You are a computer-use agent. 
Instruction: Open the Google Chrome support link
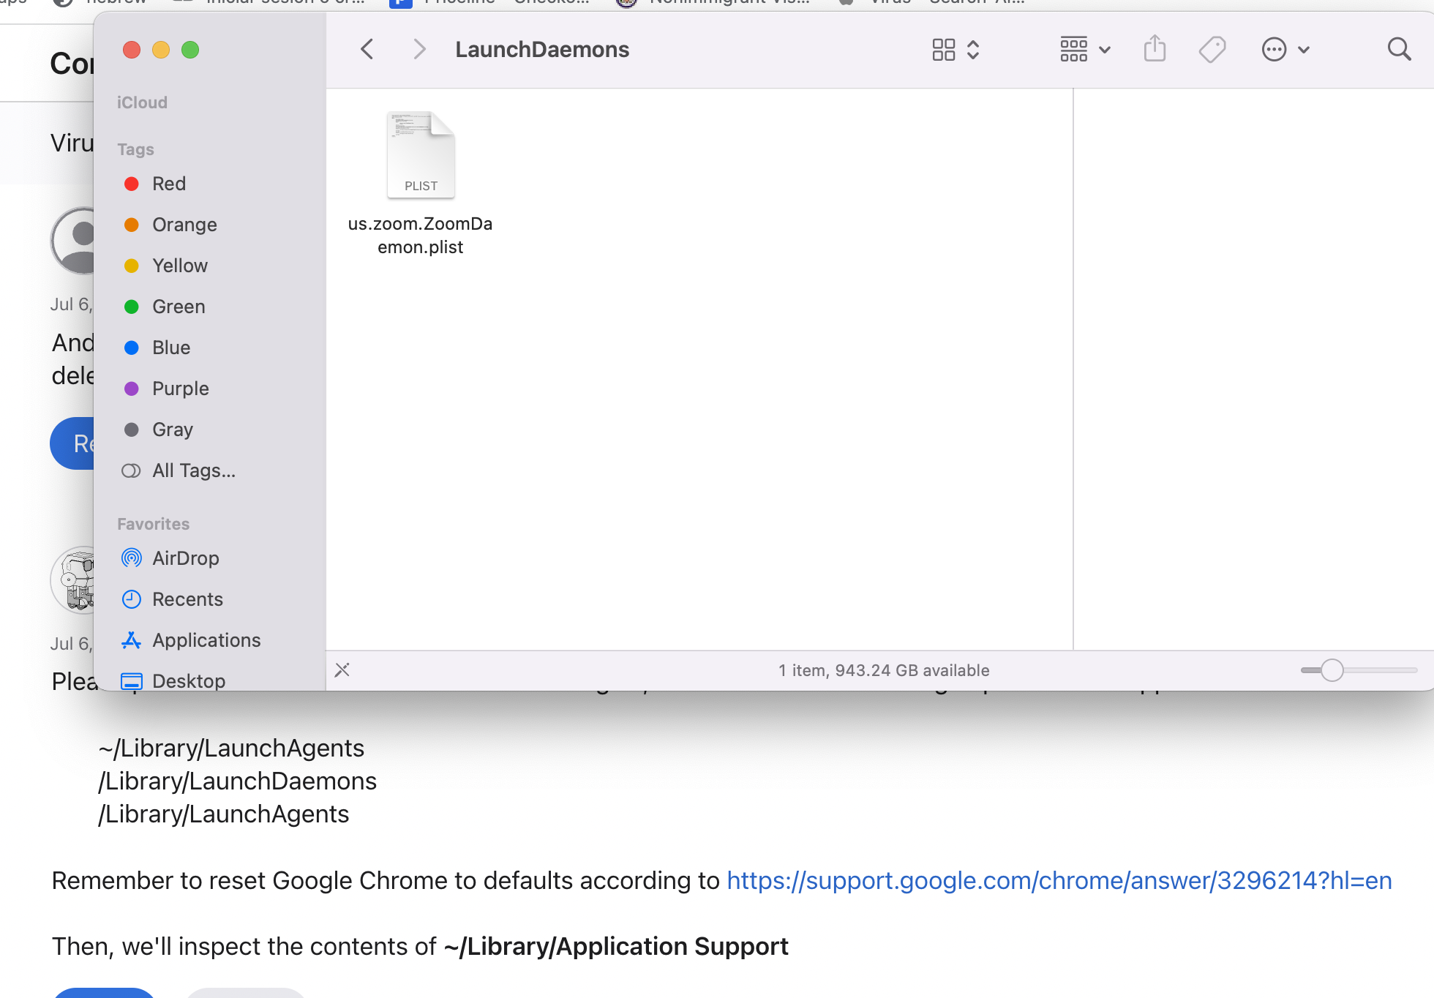pos(1059,881)
